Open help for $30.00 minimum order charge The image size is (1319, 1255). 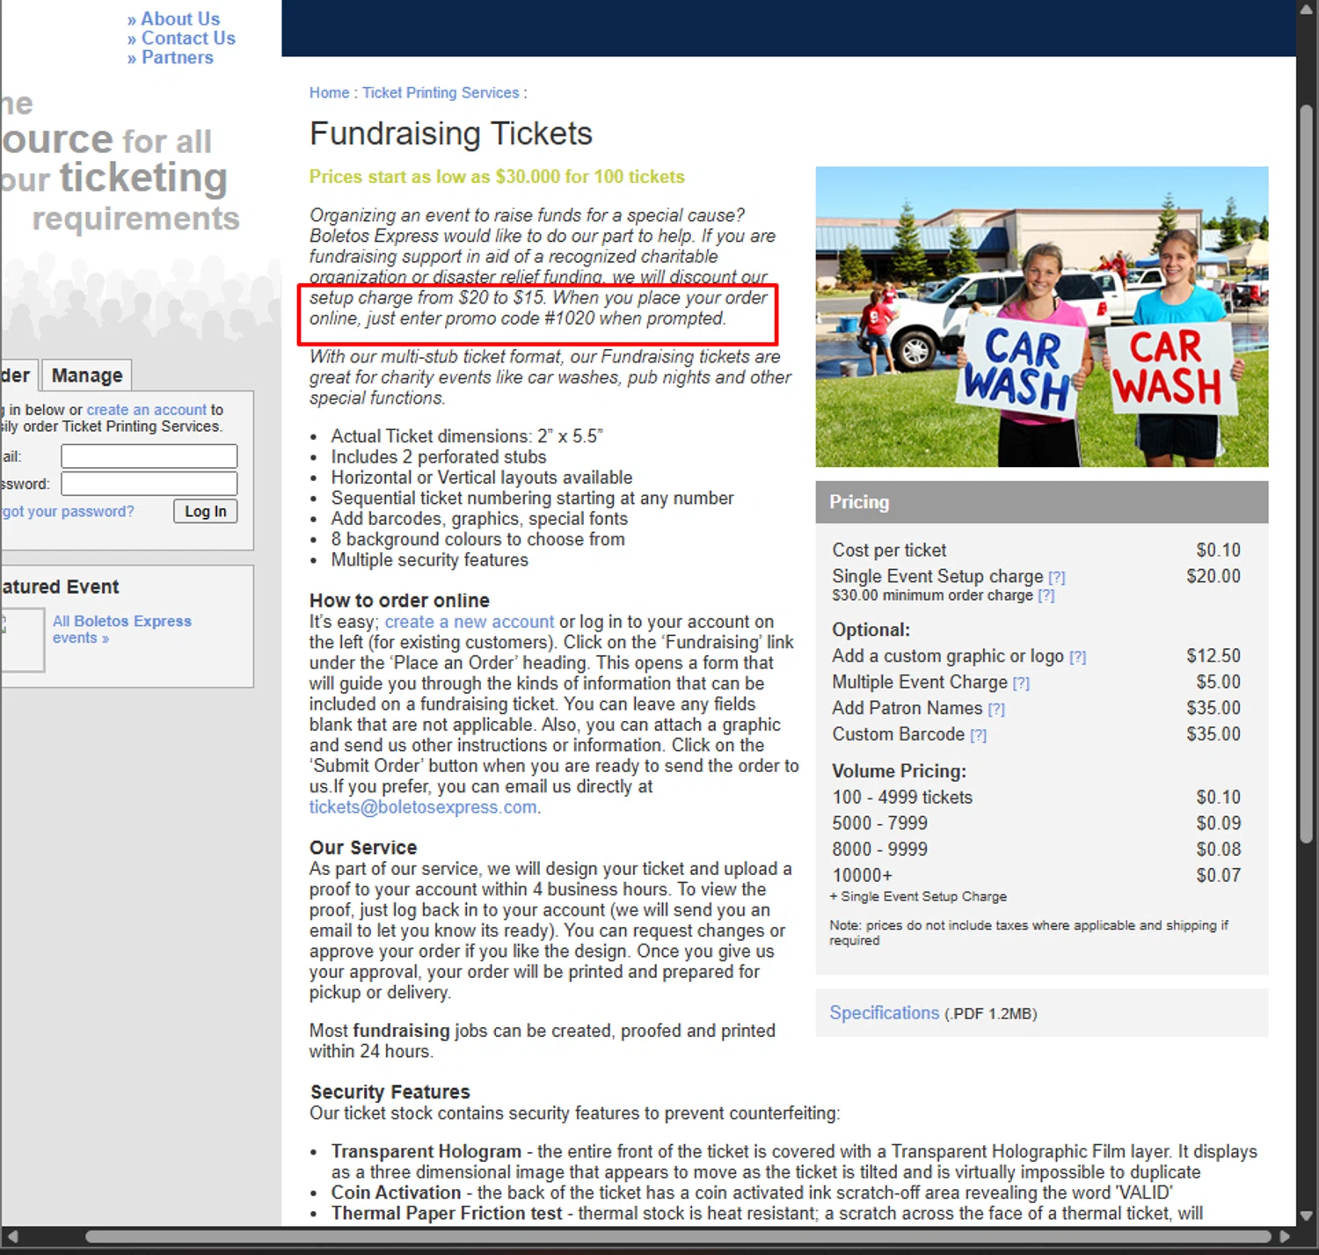click(1046, 595)
